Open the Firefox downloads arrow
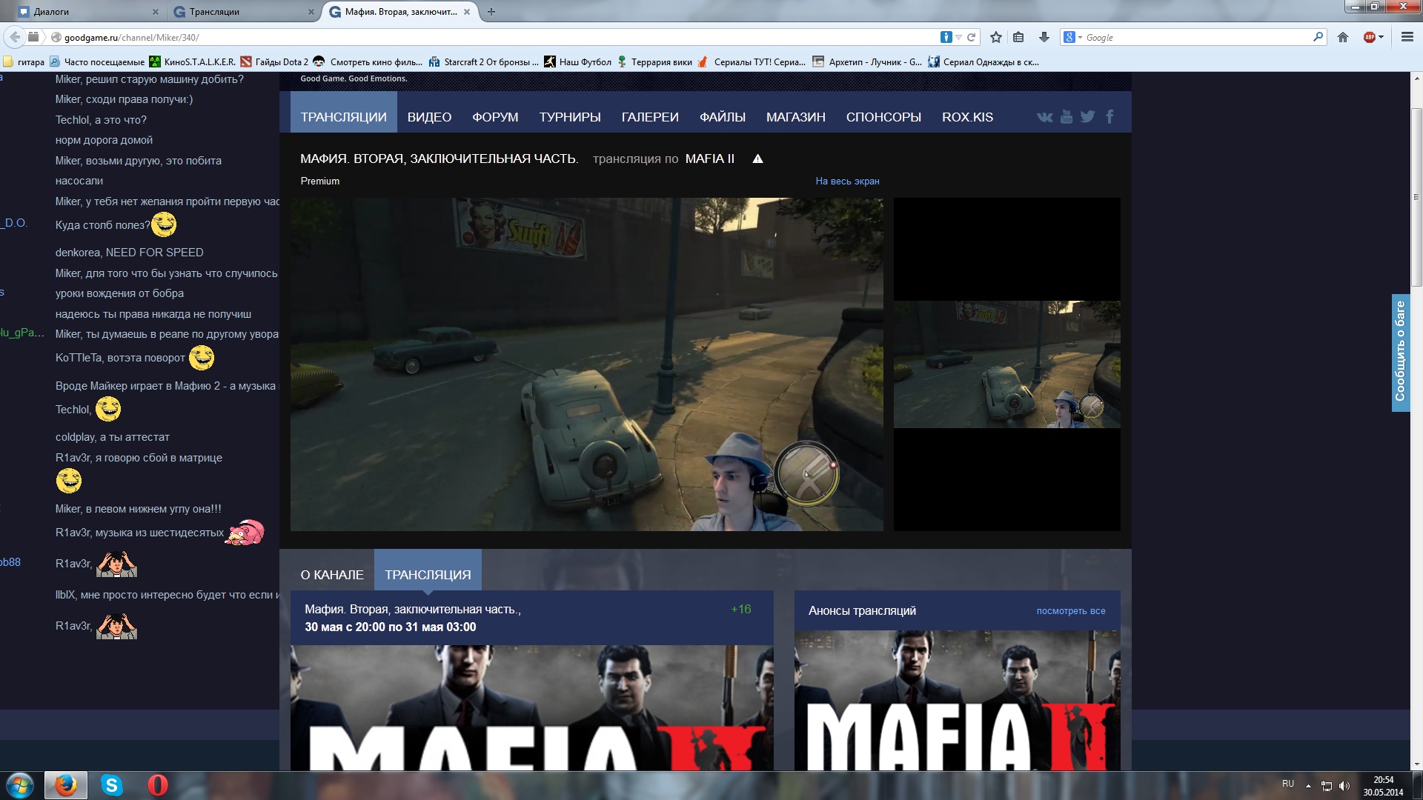 pyautogui.click(x=1044, y=37)
